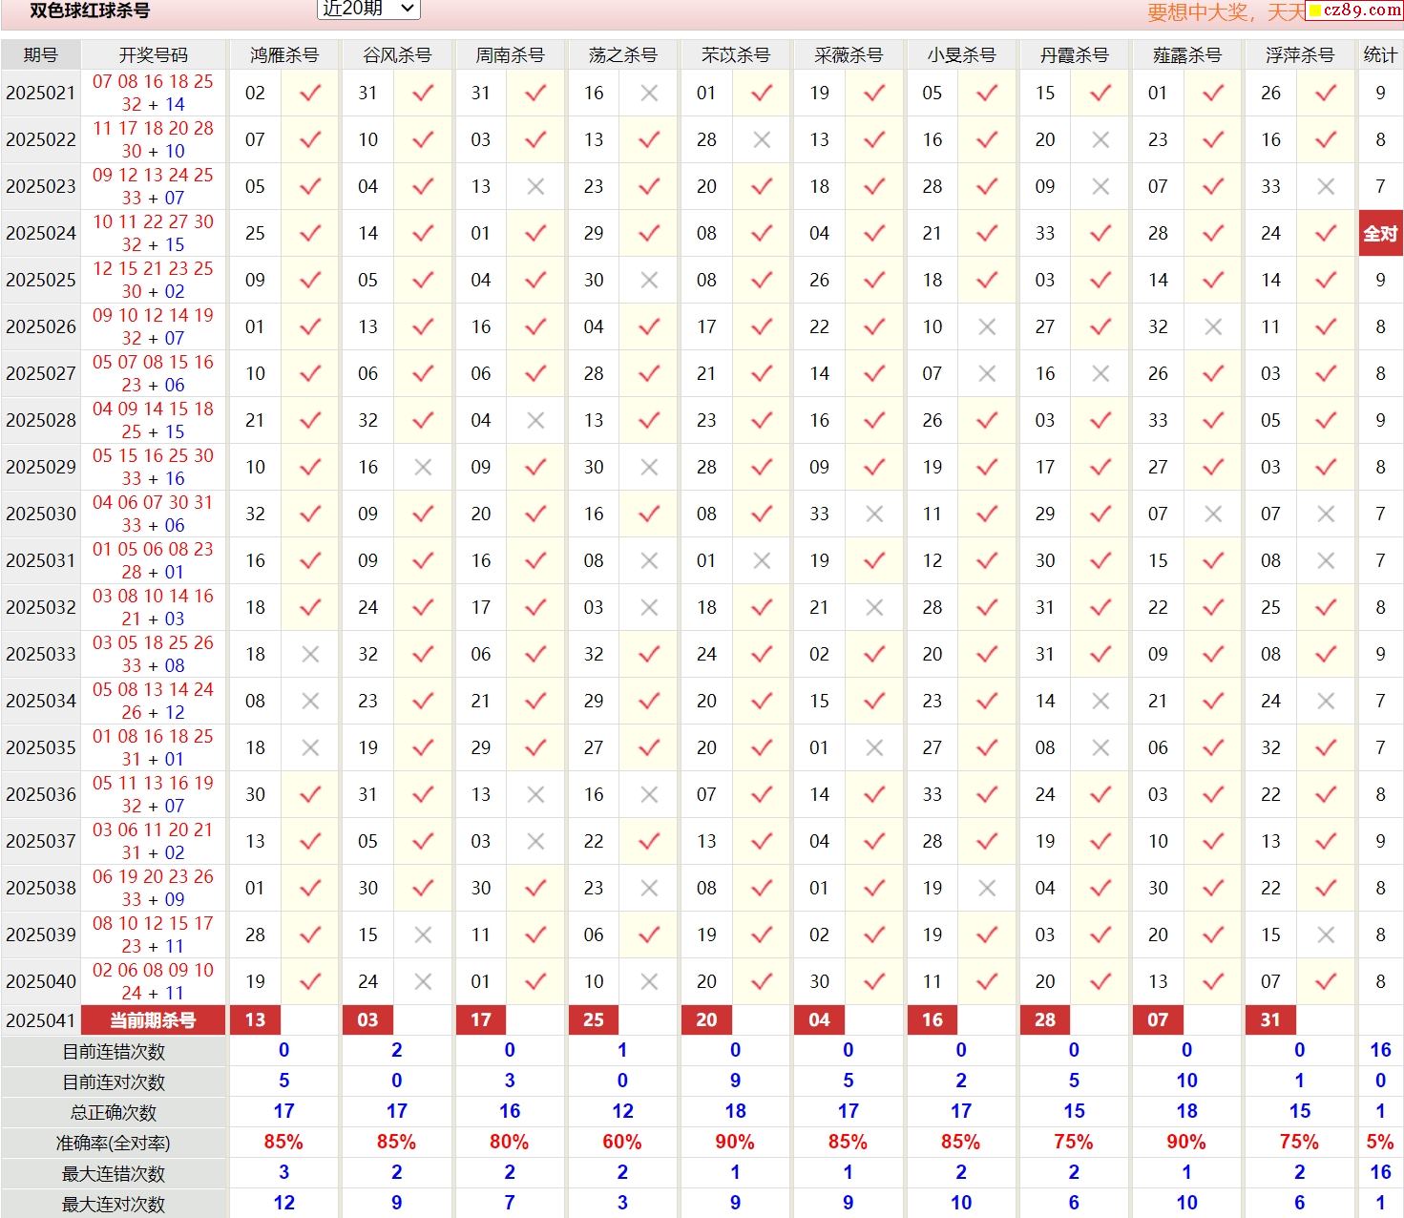The width and height of the screenshot is (1404, 1218).
Task: Click the 小旻杀号 column header
Action: point(961,54)
